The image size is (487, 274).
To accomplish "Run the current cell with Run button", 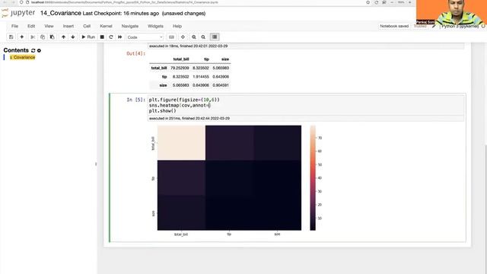I will 88,37.
